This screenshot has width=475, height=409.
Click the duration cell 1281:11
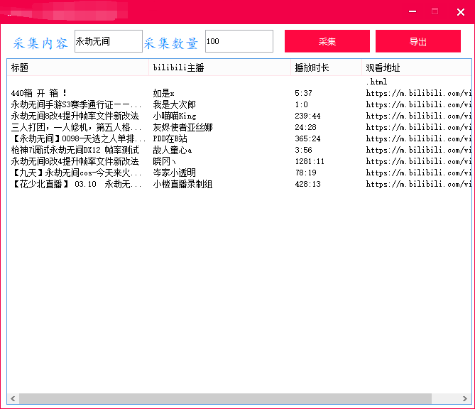(x=310, y=161)
